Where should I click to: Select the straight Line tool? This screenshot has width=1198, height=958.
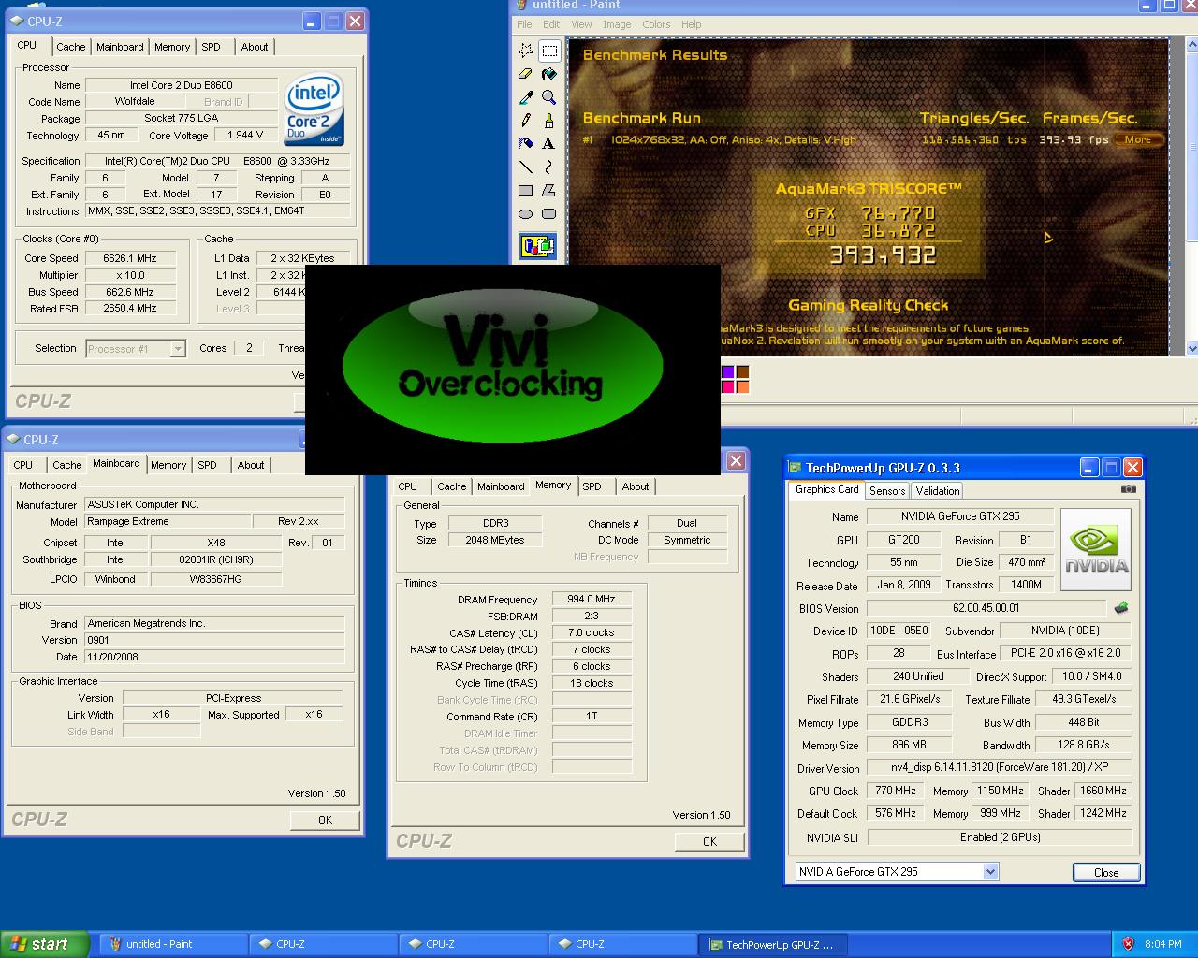526,167
